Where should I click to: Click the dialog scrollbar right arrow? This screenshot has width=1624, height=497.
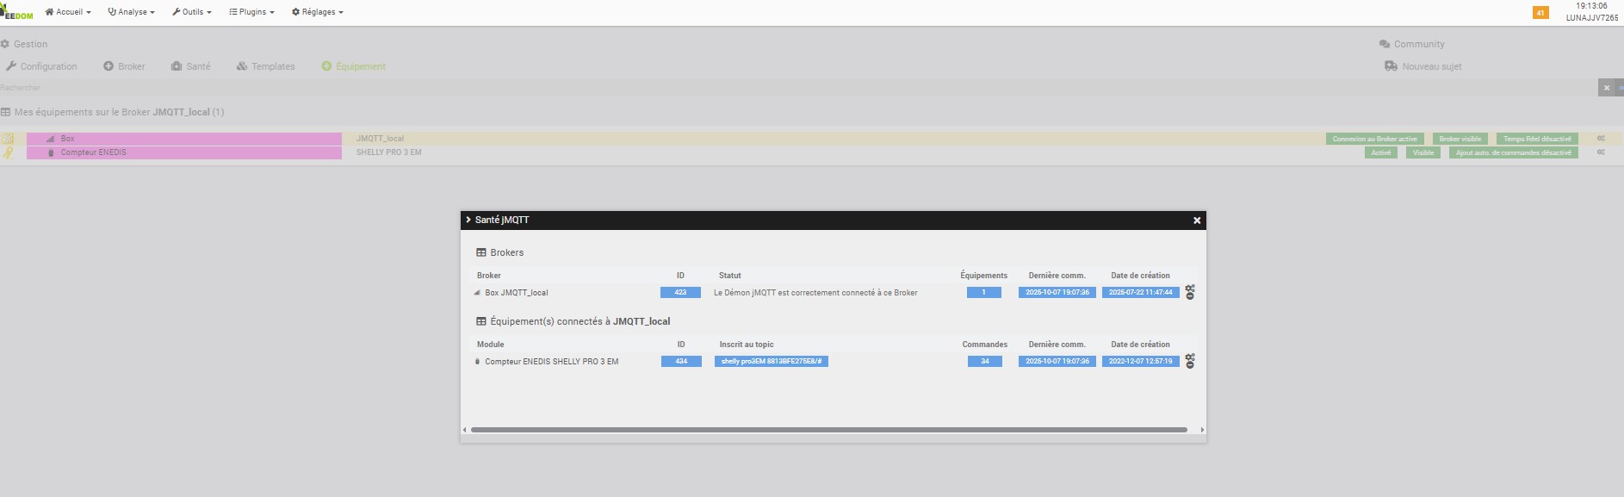(1202, 430)
